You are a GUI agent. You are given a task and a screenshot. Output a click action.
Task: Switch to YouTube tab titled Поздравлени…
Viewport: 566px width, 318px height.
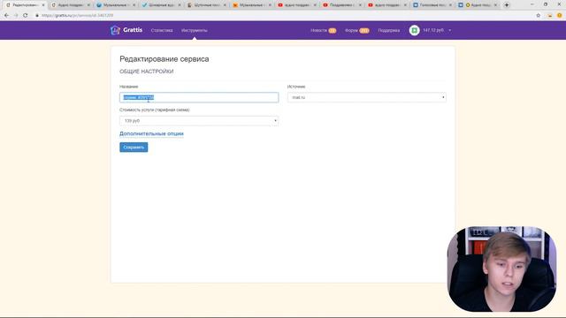[341, 5]
